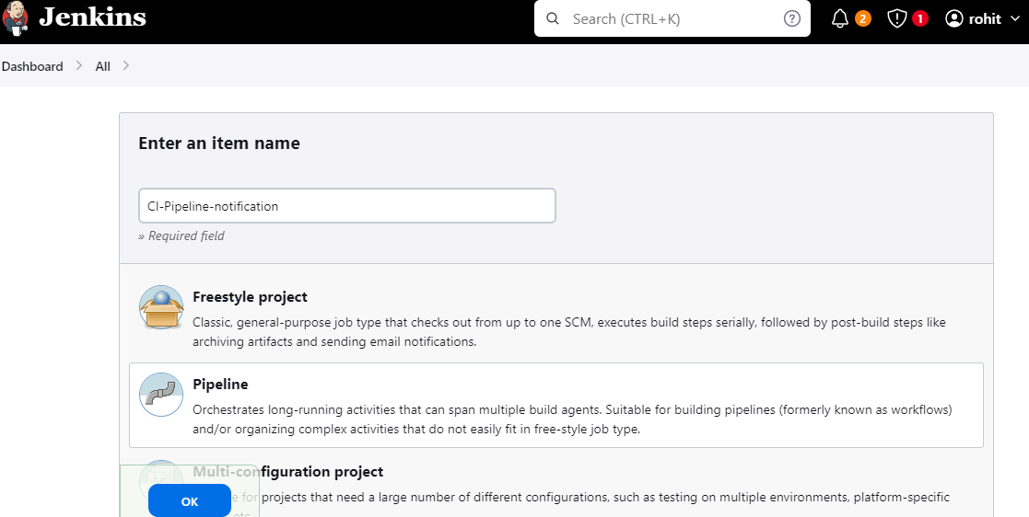Open the security shield warnings icon
Viewport: 1029px width, 517px height.
coord(897,18)
